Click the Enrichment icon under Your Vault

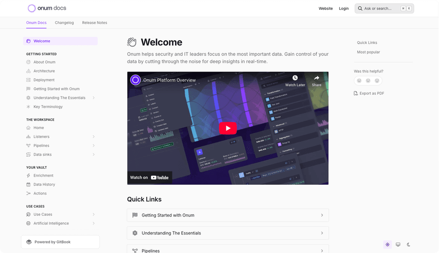click(27, 175)
